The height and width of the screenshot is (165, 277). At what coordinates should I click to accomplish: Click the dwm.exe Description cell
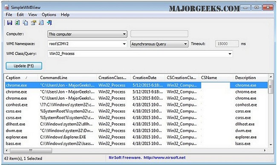point(243,131)
